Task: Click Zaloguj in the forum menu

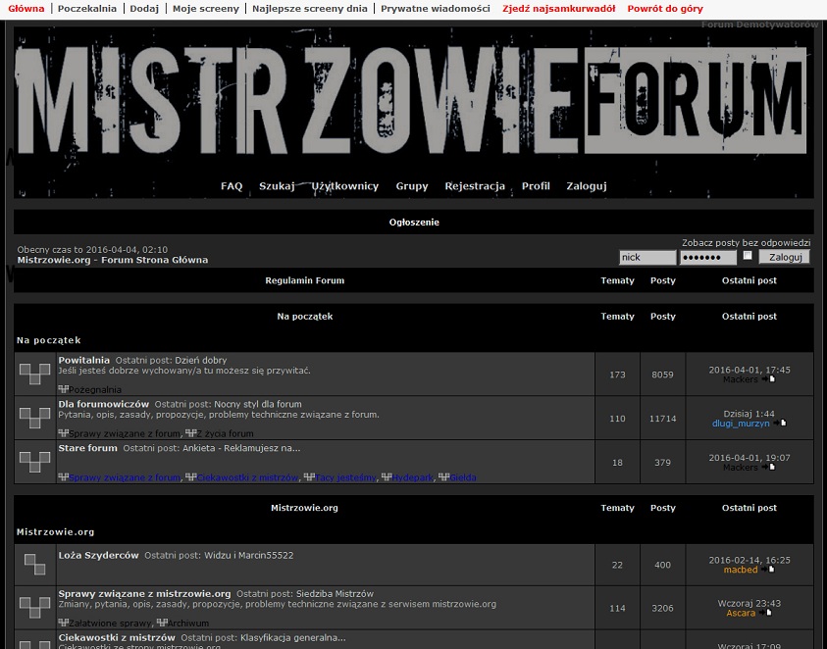Action: (587, 186)
